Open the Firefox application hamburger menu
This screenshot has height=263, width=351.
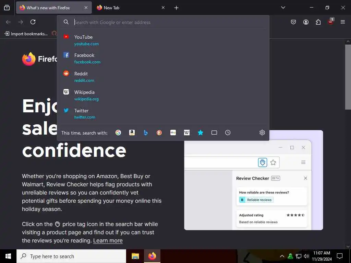[x=343, y=22]
